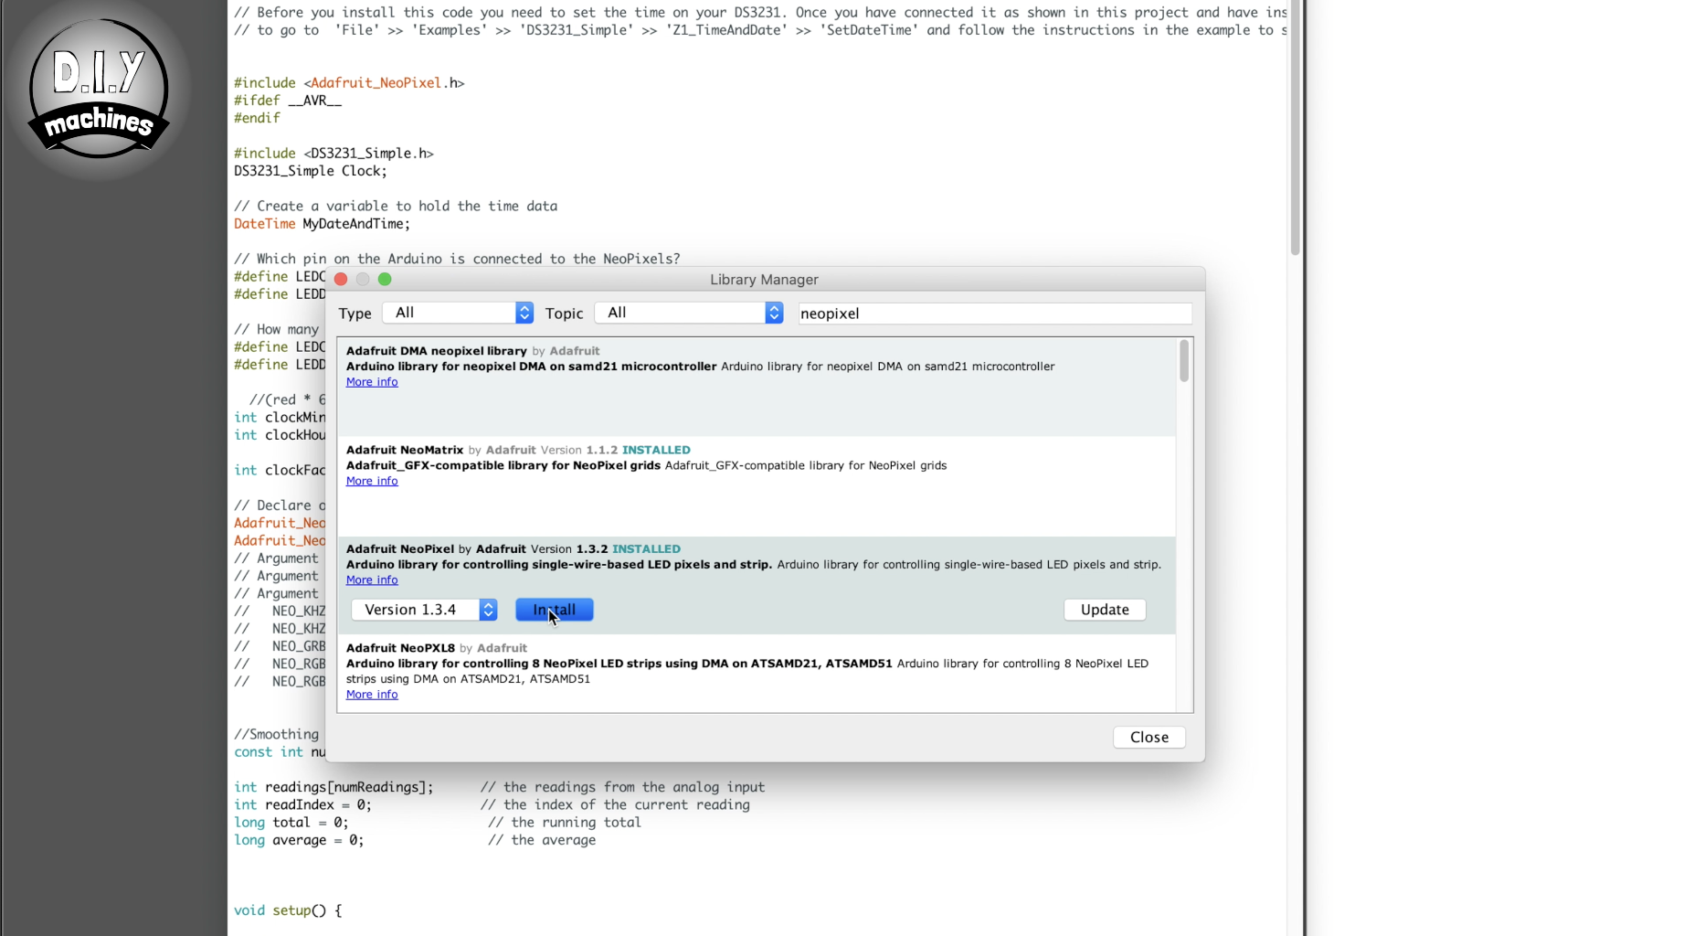Open More info for Adafruit NeoMatrix
1683x936 pixels.
coord(372,481)
